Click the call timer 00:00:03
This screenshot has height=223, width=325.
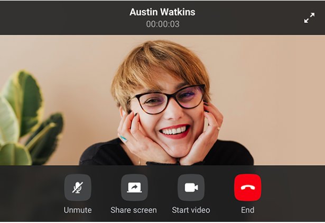pyautogui.click(x=163, y=24)
